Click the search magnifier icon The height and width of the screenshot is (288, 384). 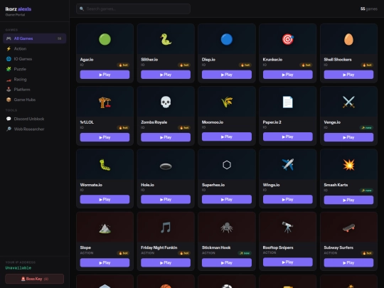tap(82, 9)
